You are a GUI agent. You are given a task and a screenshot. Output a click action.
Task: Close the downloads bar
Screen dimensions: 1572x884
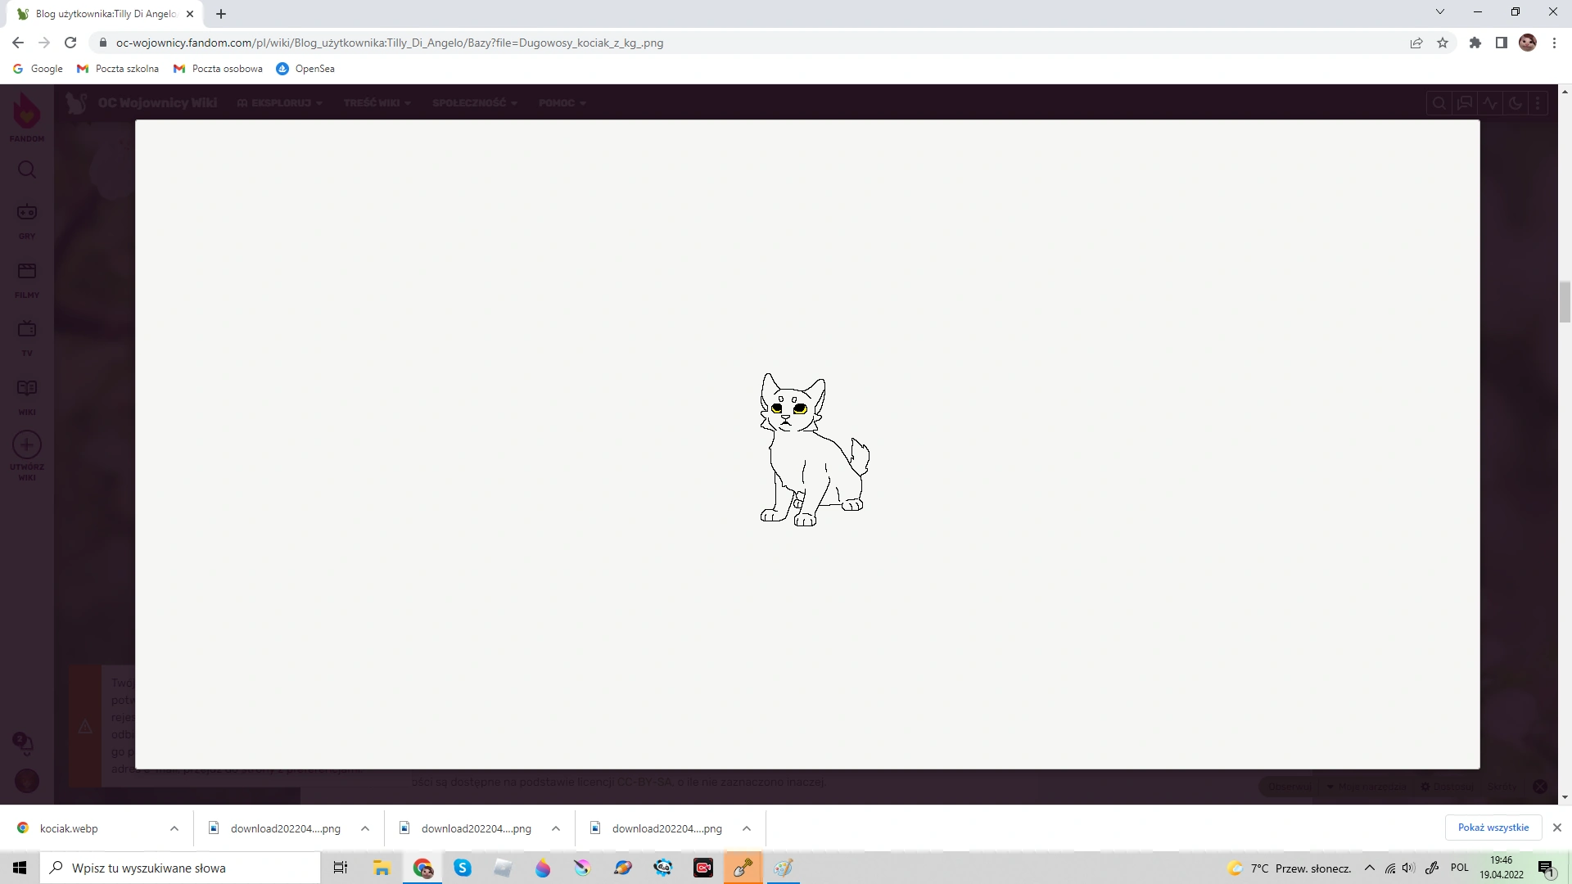tap(1557, 828)
